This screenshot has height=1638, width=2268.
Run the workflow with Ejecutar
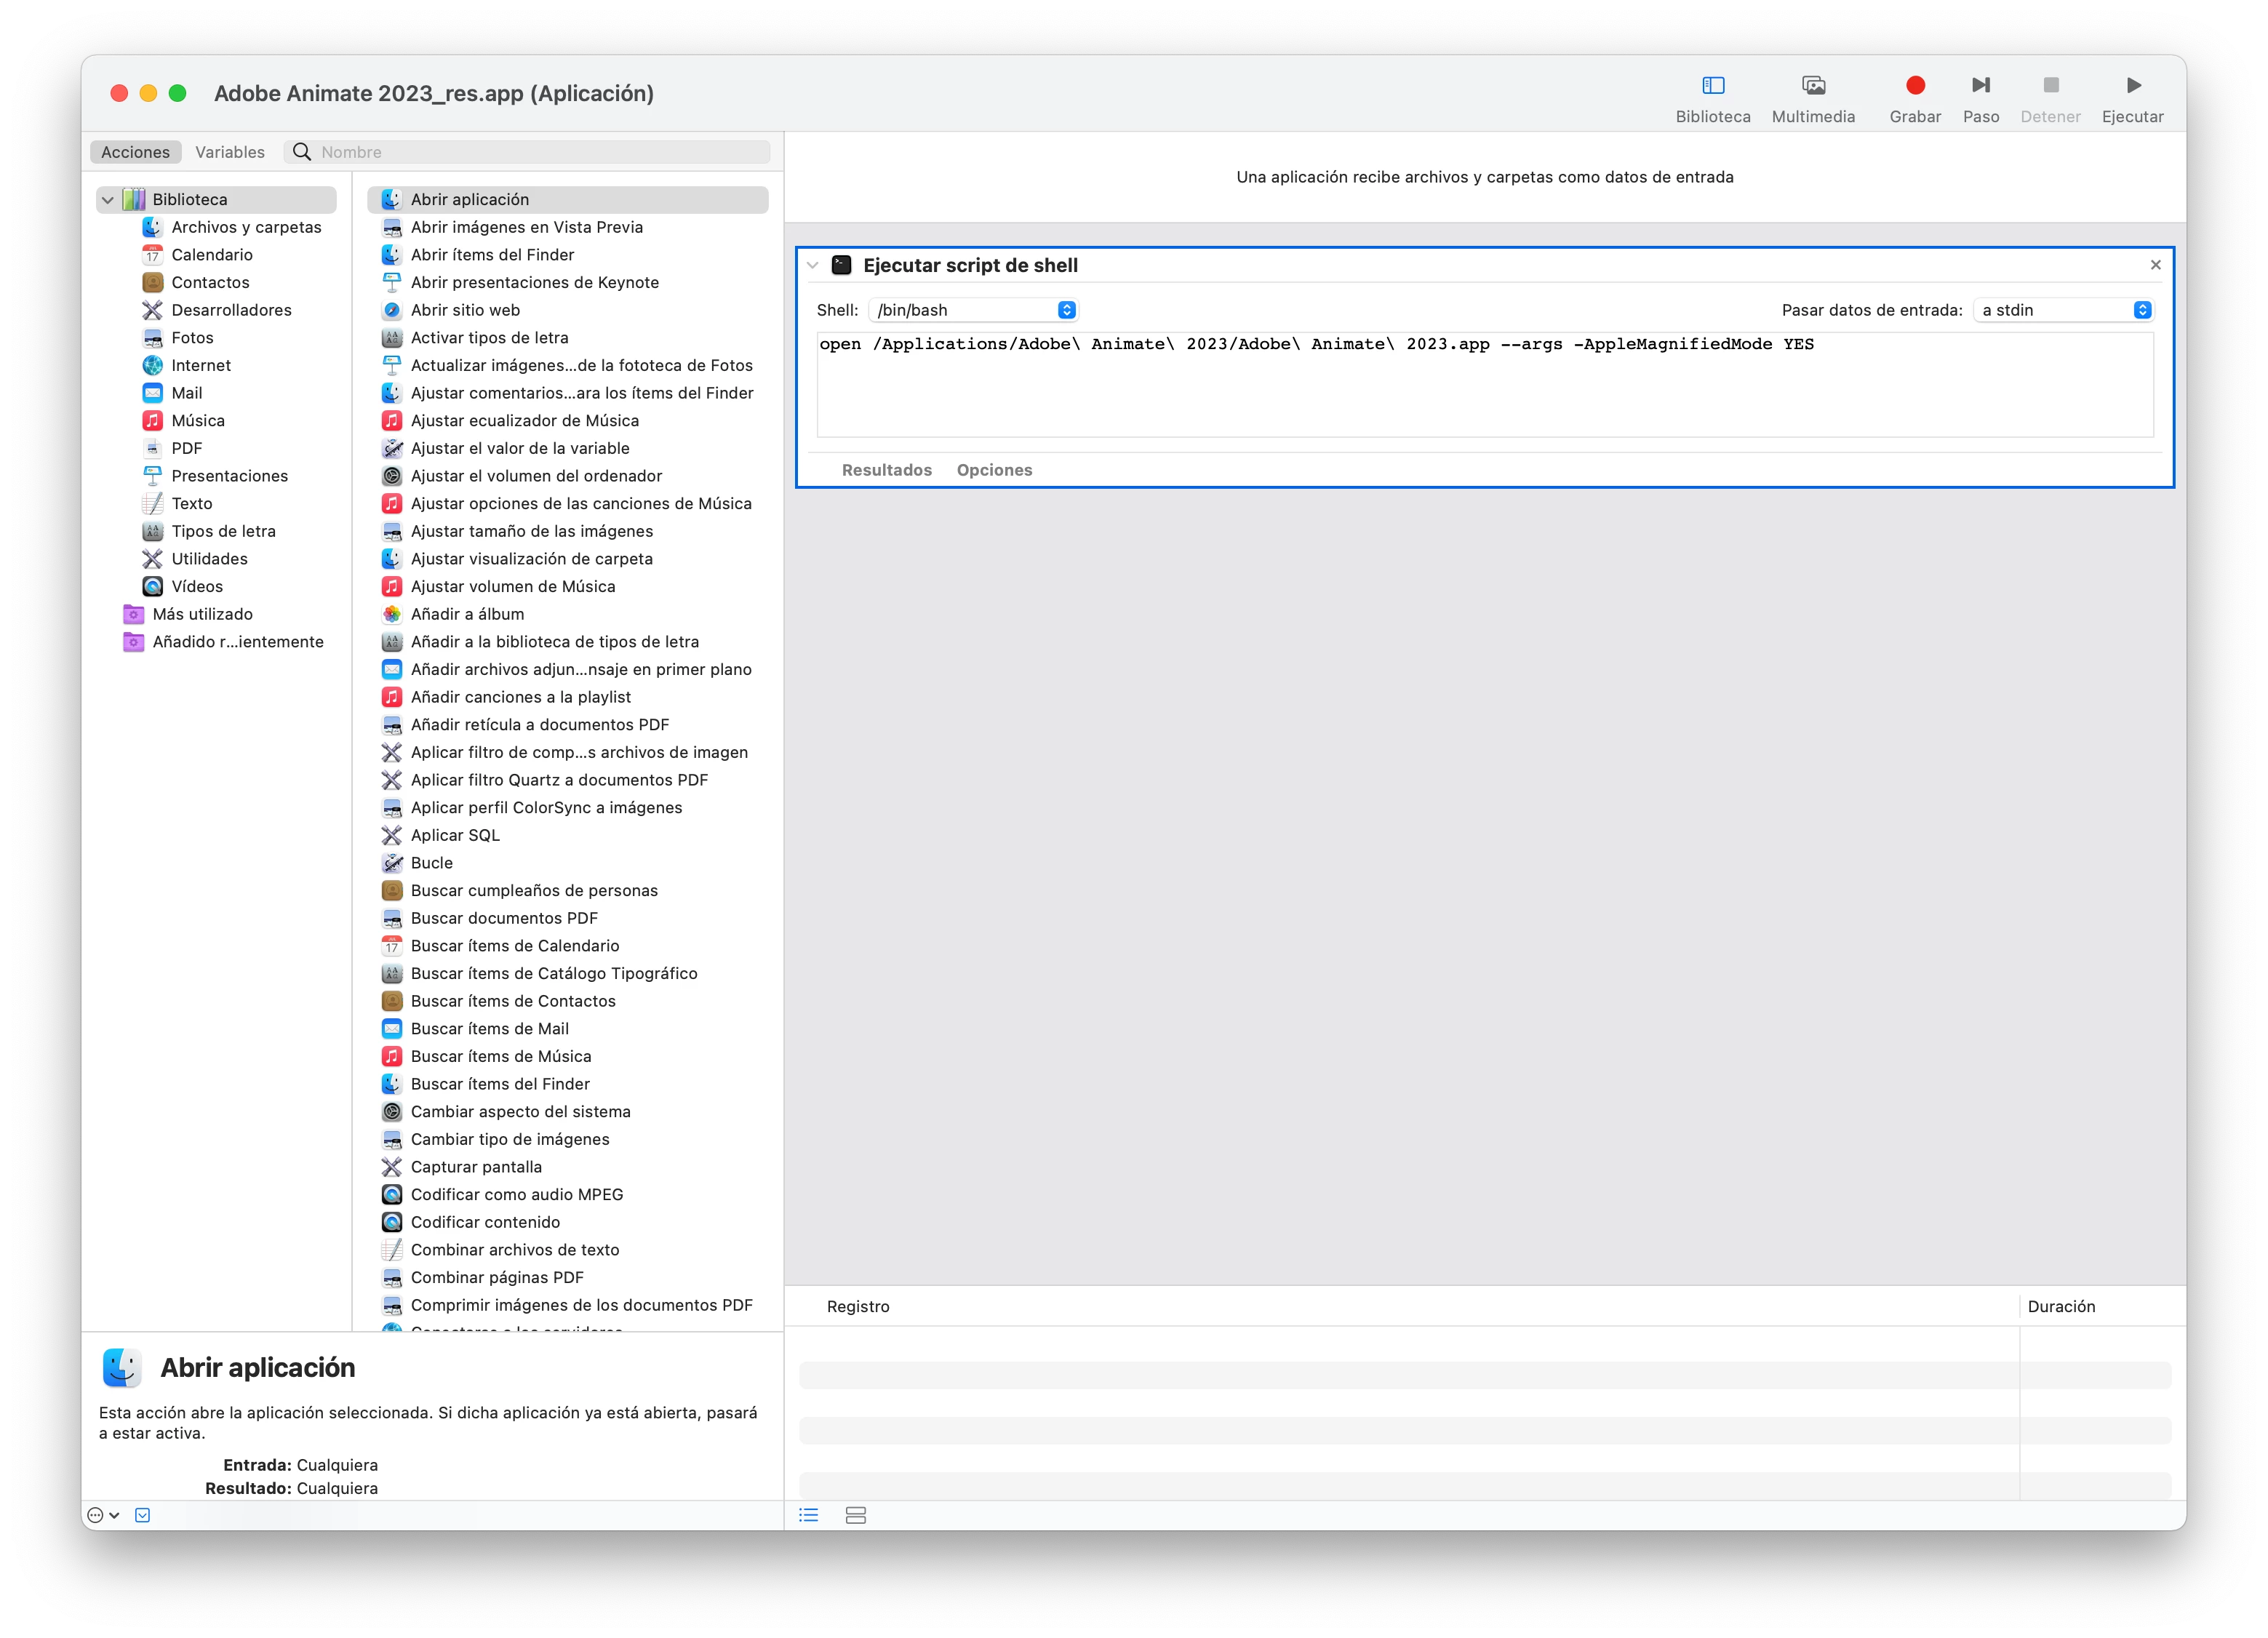coord(2132,86)
